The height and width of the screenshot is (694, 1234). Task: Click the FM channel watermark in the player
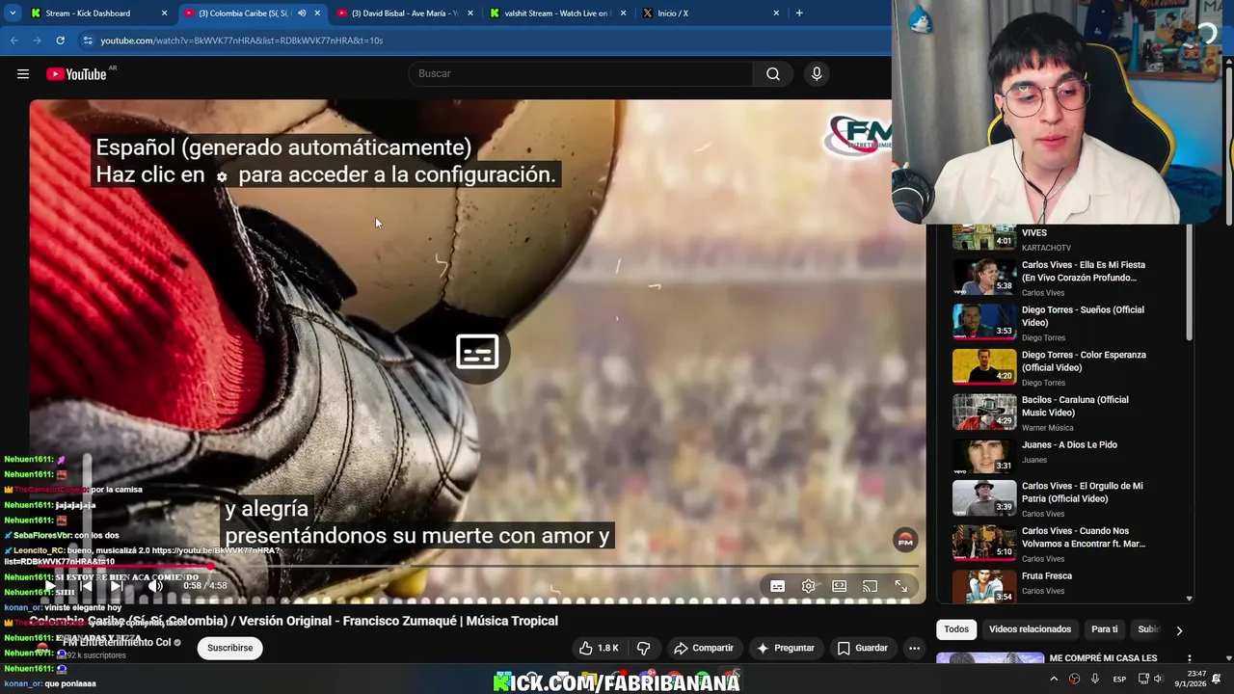click(905, 540)
